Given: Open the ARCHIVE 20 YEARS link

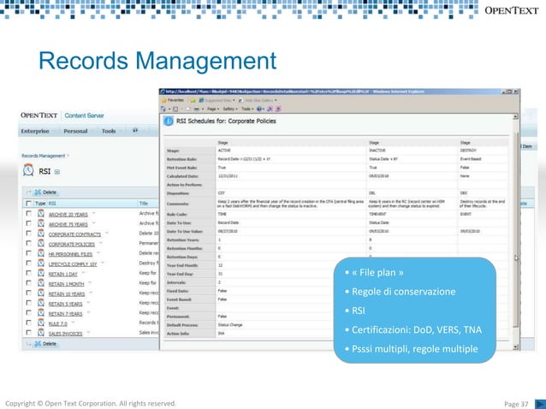Looking at the screenshot, I should point(68,215).
